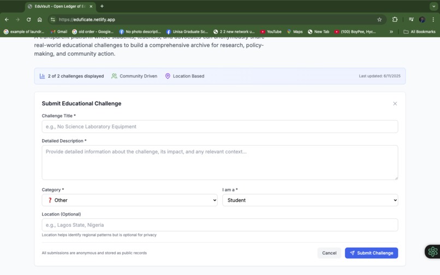Viewport: 440px width, 275px height.
Task: Click '2 of 2 challenges displayed' text
Action: tap(76, 76)
